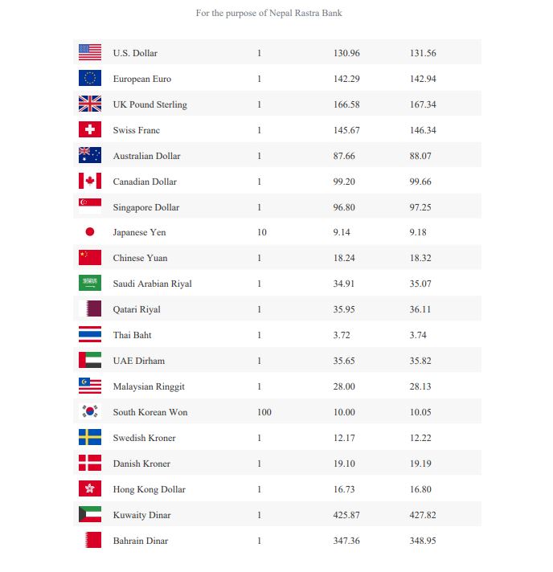Click the Qatari maroon flag
The image size is (553, 572).
[90, 308]
